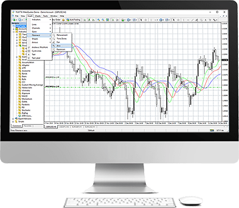
Task: Select the text label 'A' icon
Action: pos(206,20)
